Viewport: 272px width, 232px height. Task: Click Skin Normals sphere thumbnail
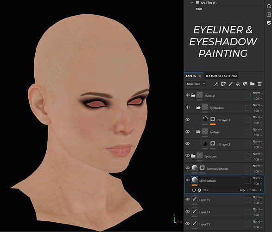click(x=195, y=180)
